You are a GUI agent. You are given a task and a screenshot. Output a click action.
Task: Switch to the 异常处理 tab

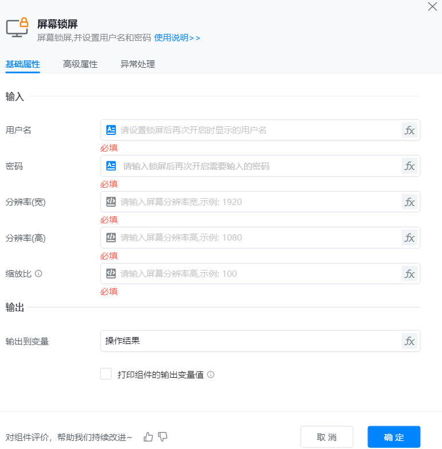(138, 64)
